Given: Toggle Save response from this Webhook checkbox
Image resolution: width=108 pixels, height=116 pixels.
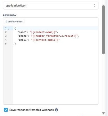Looking at the screenshot, I should pyautogui.click(x=6, y=110).
